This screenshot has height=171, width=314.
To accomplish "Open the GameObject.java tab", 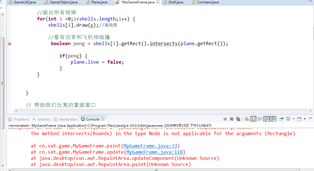I will (x=61, y=2).
